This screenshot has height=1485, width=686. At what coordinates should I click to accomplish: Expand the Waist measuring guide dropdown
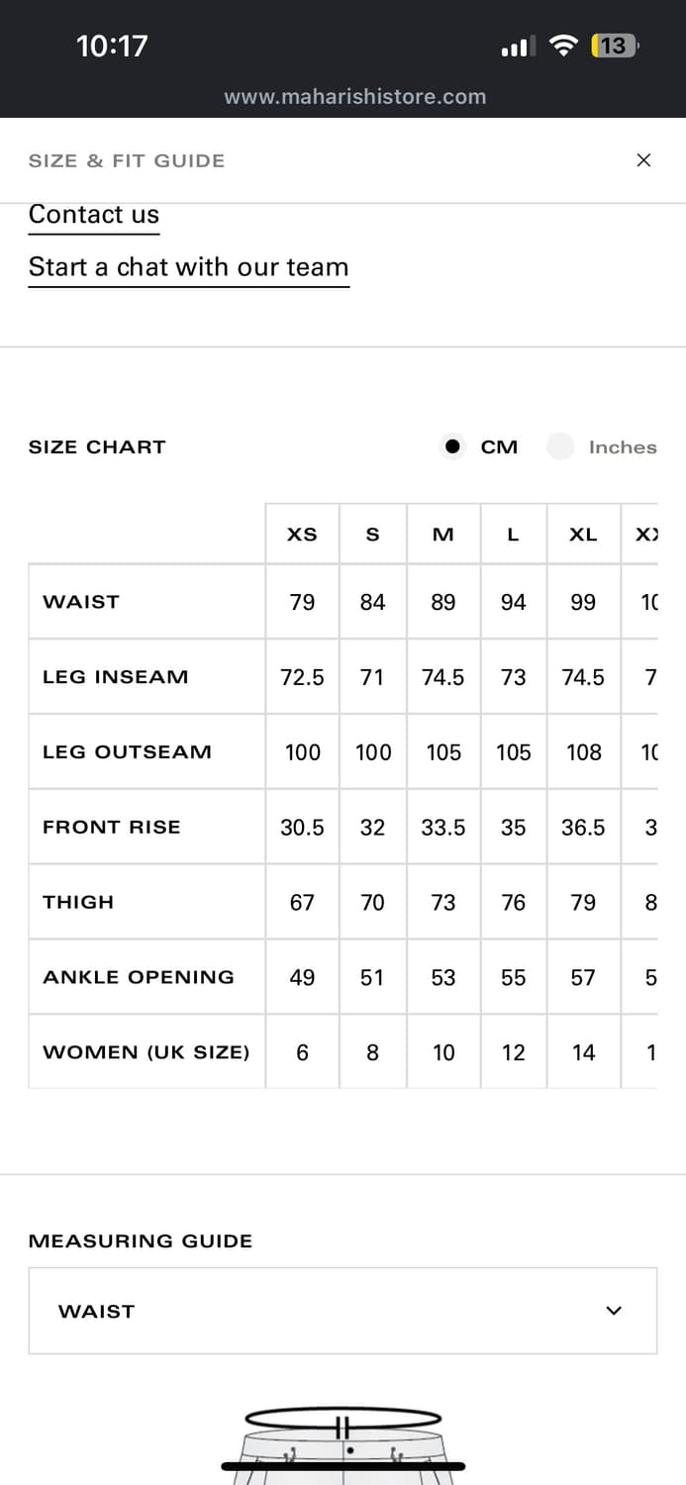tap(343, 1311)
